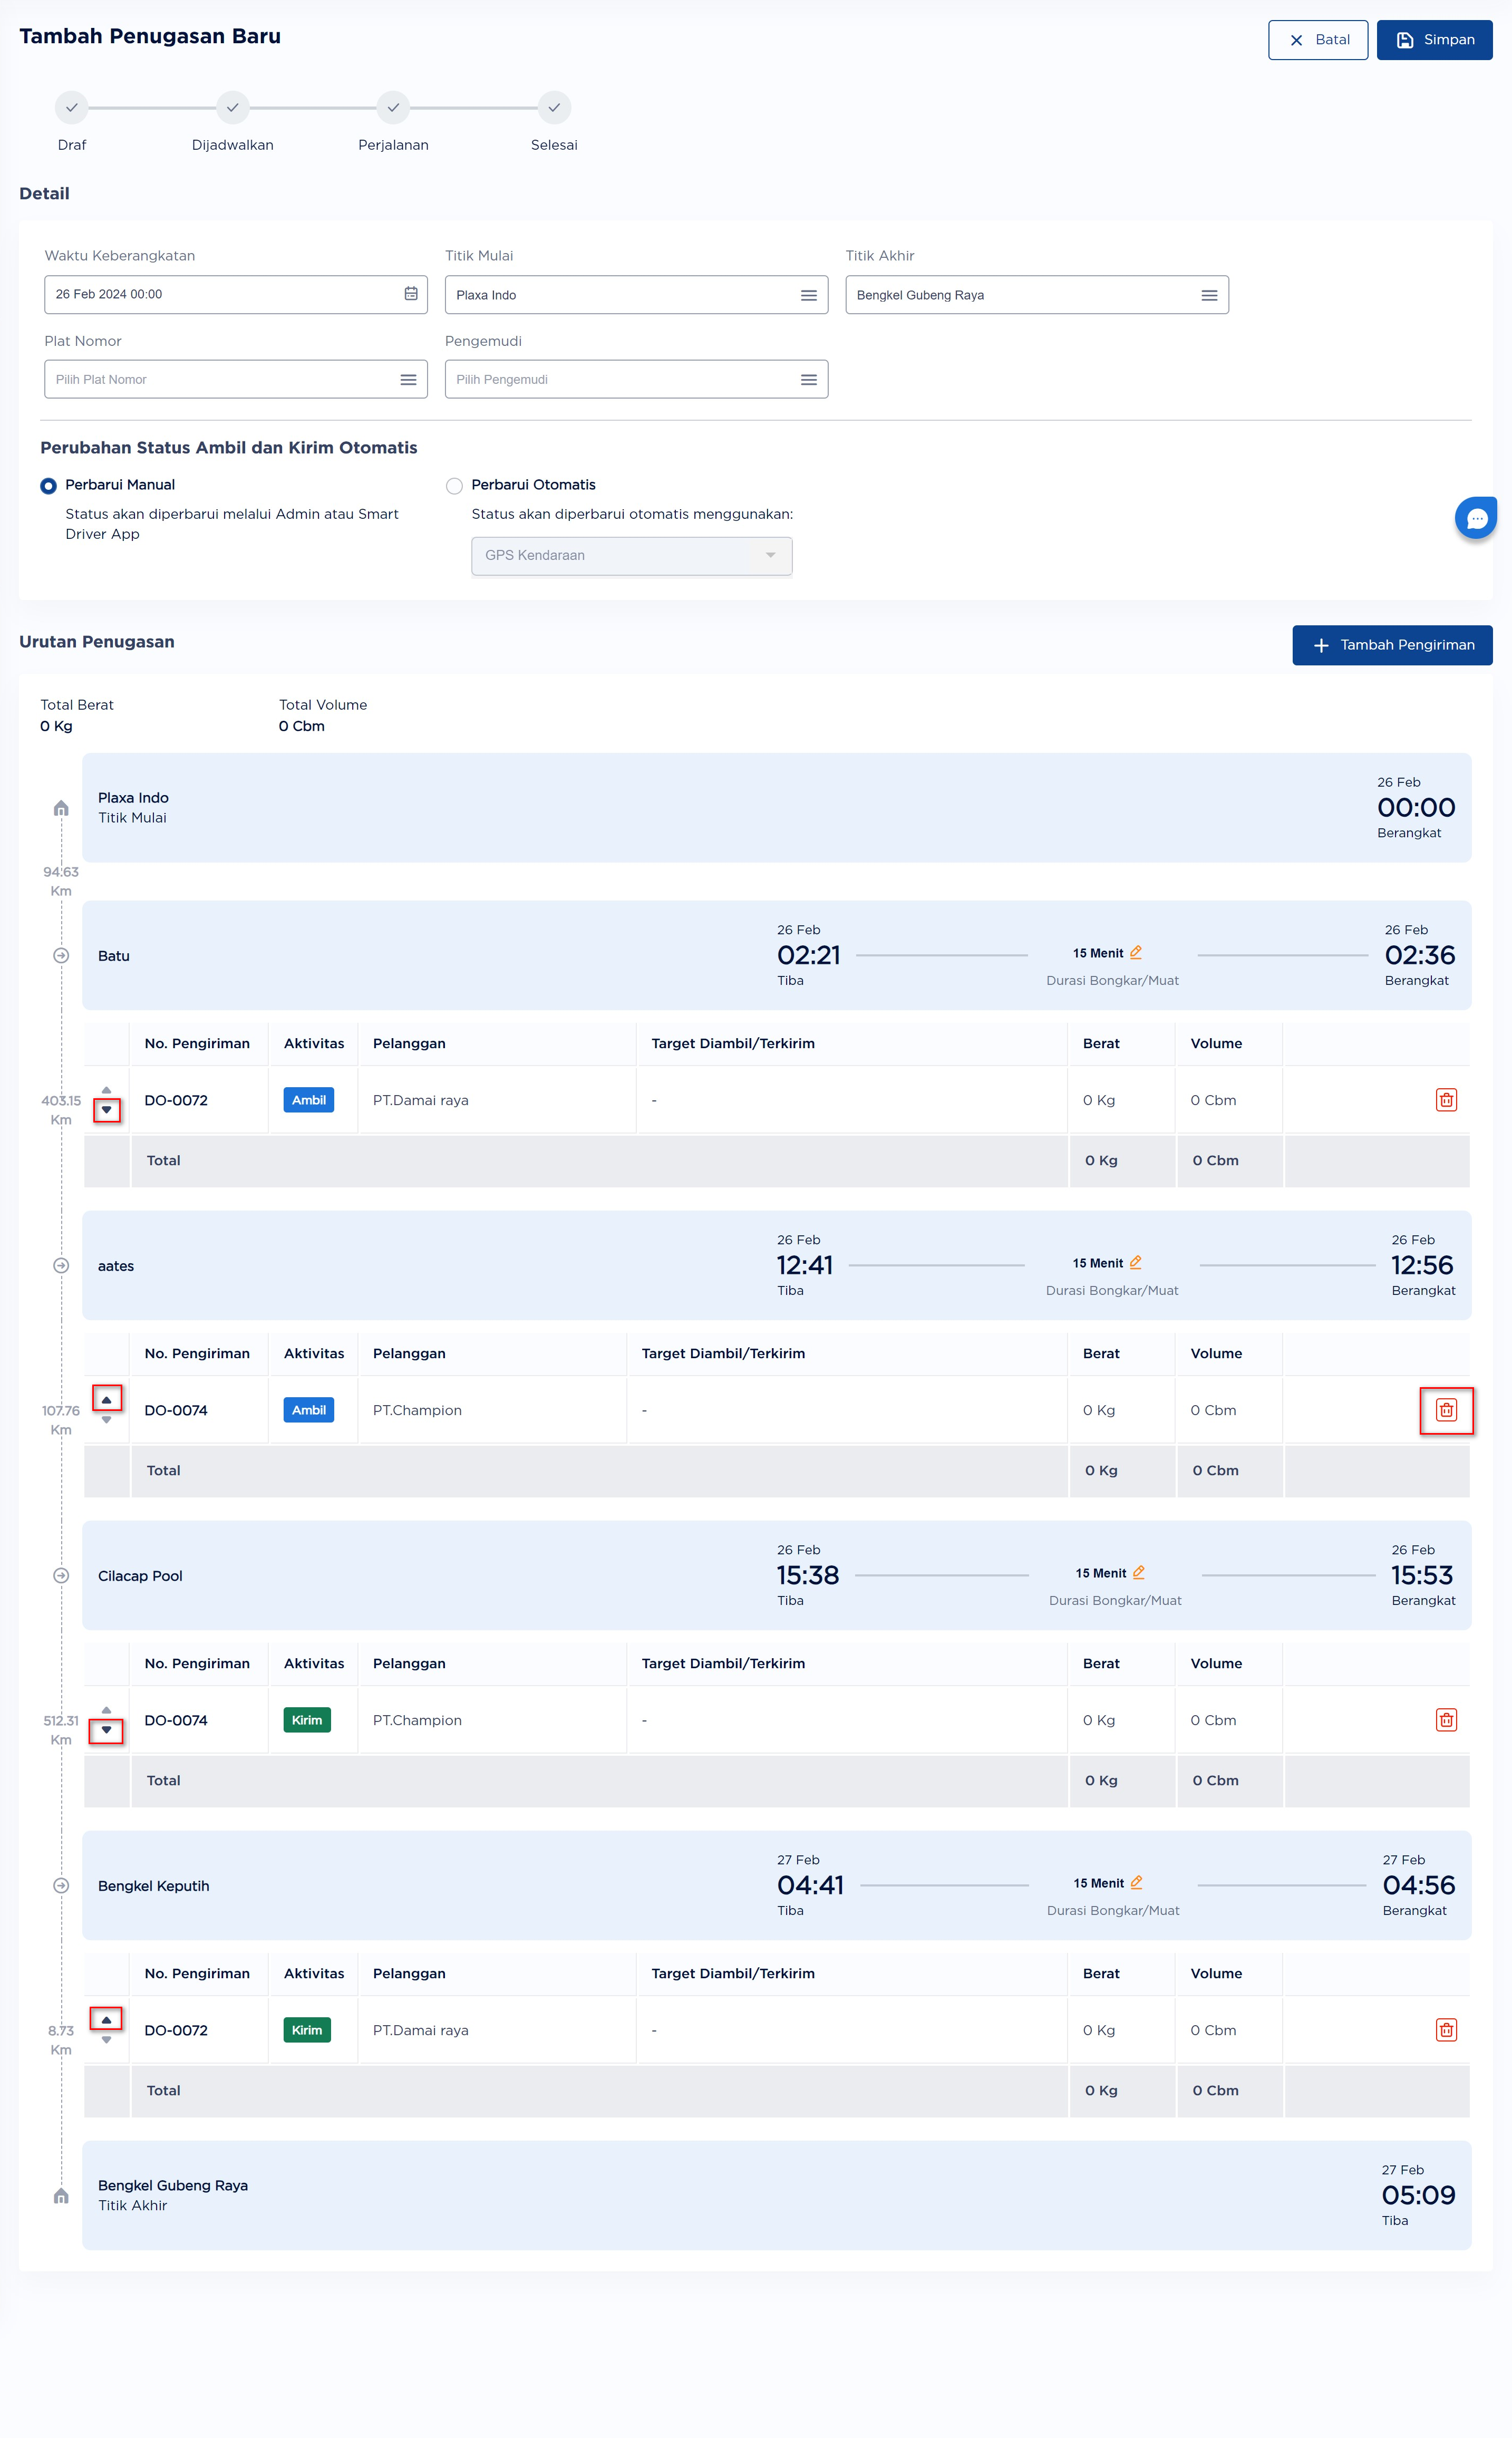The image size is (1512, 2438).
Task: Edit loading duration for Batu stop
Action: pyautogui.click(x=1135, y=952)
